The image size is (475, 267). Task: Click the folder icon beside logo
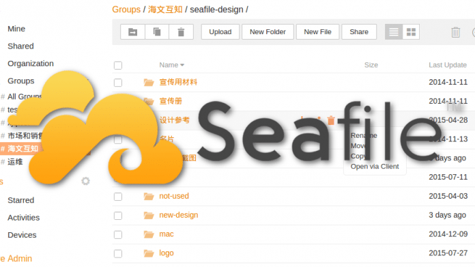[x=149, y=253]
